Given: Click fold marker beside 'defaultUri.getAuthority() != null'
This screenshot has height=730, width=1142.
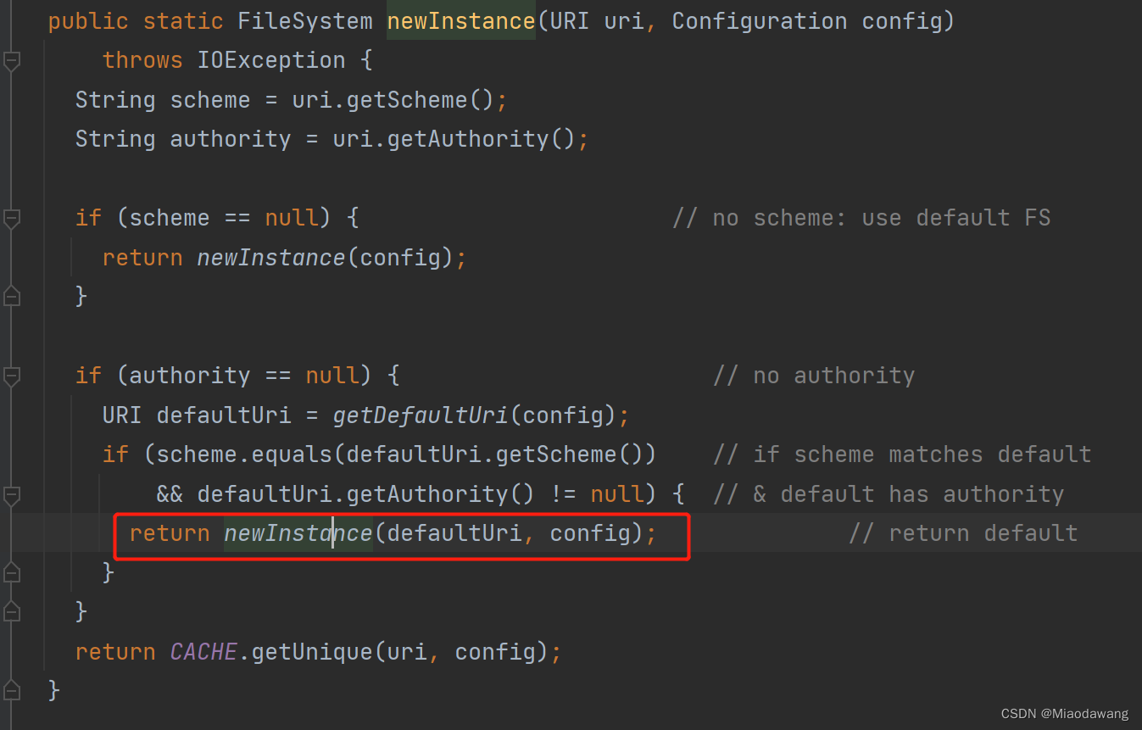Looking at the screenshot, I should click(x=11, y=494).
